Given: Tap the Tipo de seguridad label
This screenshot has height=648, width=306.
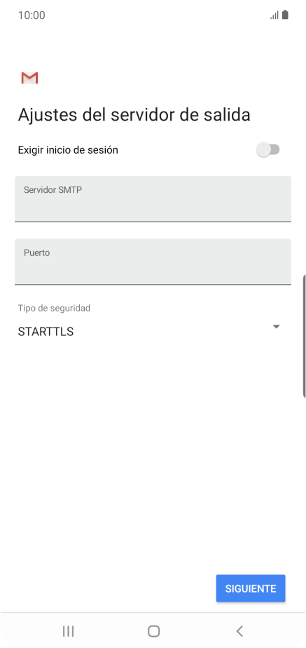Looking at the screenshot, I should [x=54, y=308].
